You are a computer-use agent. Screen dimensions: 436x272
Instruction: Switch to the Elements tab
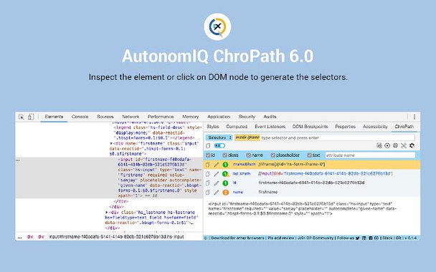[54, 117]
